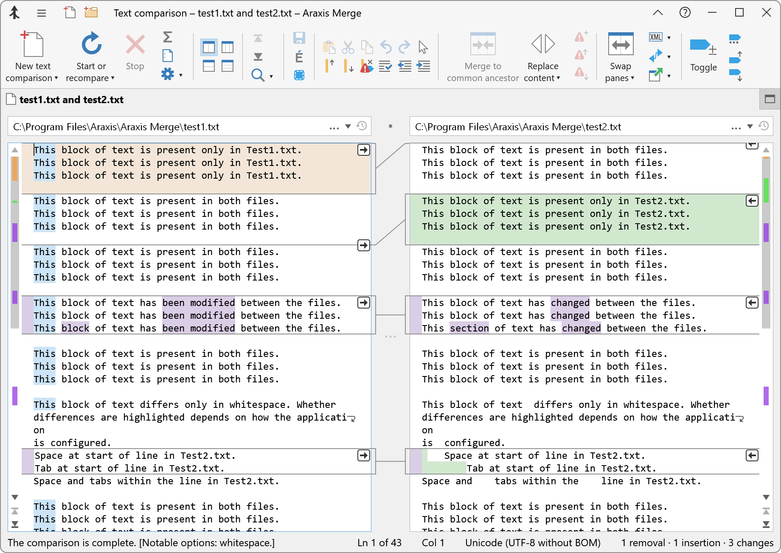781x553 pixels.
Task: Save the comparison with the floppy disk icon
Action: (299, 38)
